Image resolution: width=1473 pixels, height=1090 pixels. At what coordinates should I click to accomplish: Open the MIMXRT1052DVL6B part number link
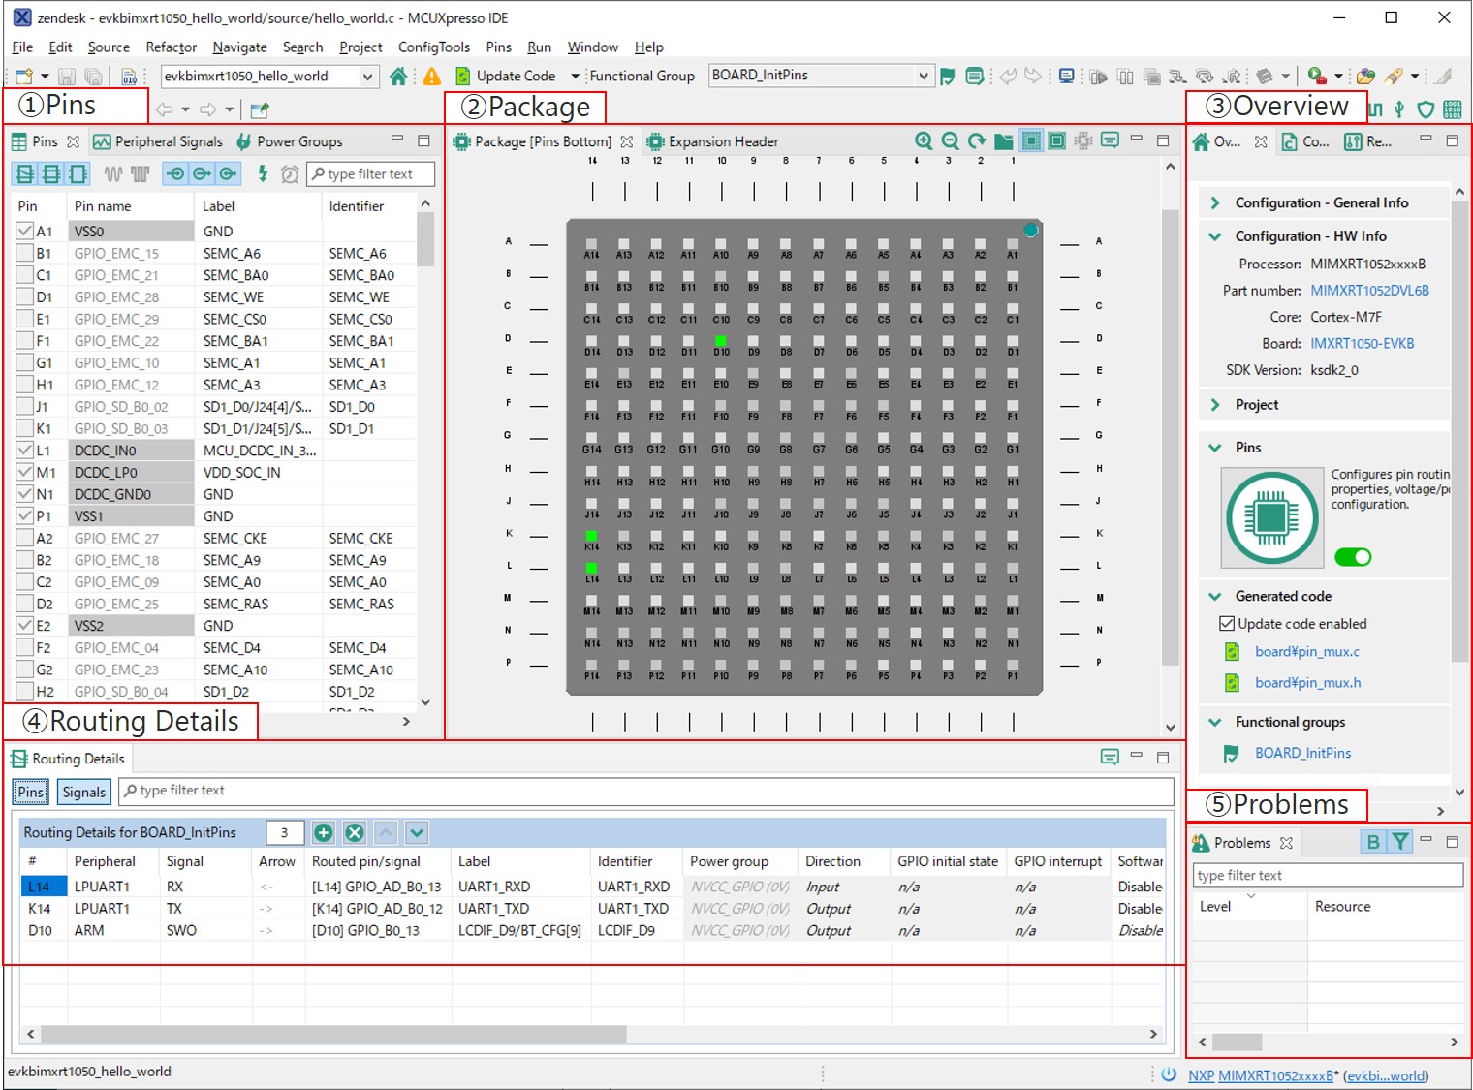[1369, 291]
